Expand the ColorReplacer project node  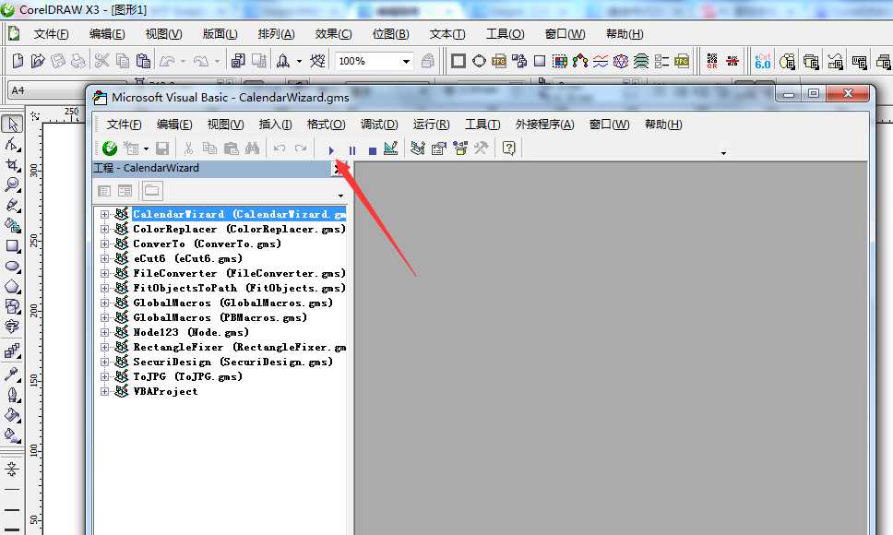[104, 230]
